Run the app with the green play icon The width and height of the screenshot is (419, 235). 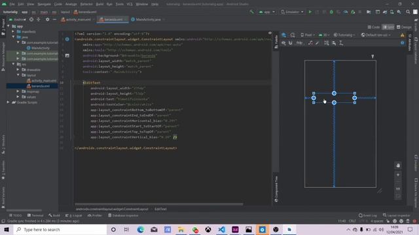pyautogui.click(x=310, y=12)
